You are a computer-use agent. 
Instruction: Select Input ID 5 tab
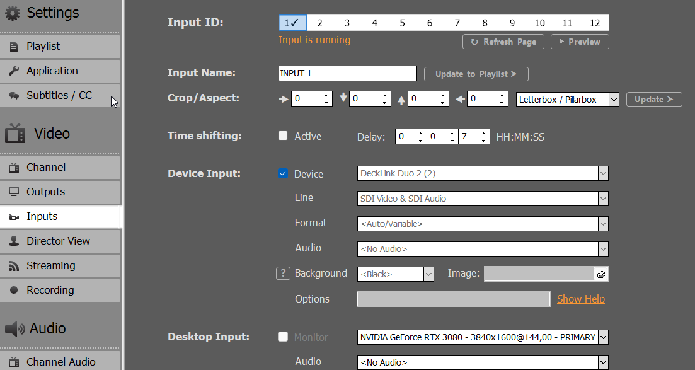(x=402, y=23)
